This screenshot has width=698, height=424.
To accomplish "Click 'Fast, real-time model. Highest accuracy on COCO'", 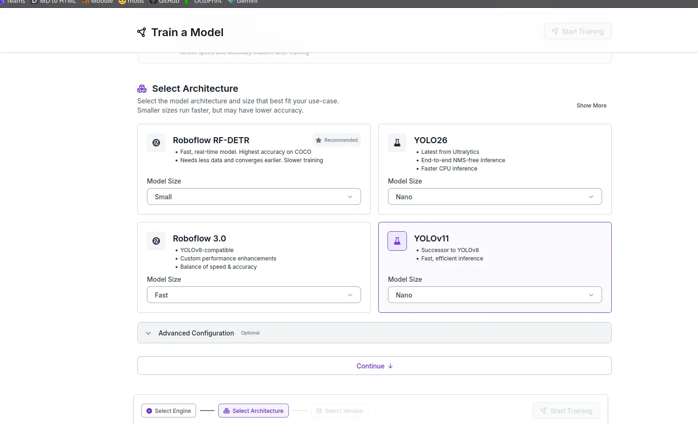I will tap(246, 152).
